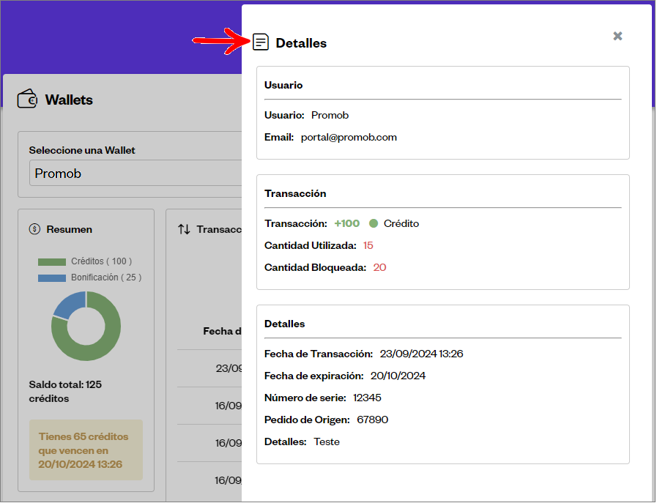Click the Número de serie value 12345
Screen dimensions: 657x503
(367, 398)
